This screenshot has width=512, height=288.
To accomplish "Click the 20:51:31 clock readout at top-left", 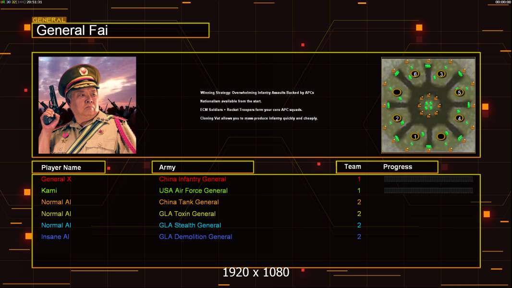I will (34, 2).
